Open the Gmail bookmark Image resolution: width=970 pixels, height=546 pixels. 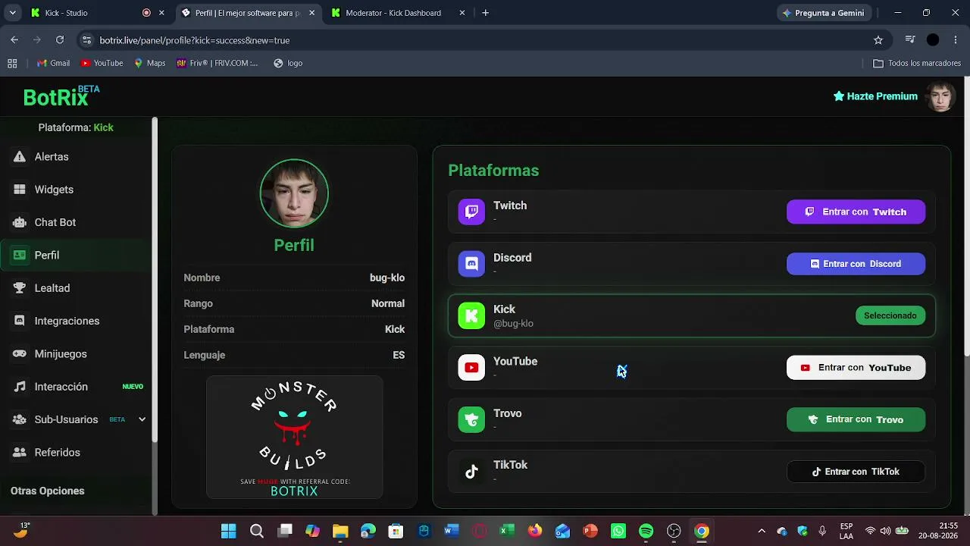coord(53,63)
